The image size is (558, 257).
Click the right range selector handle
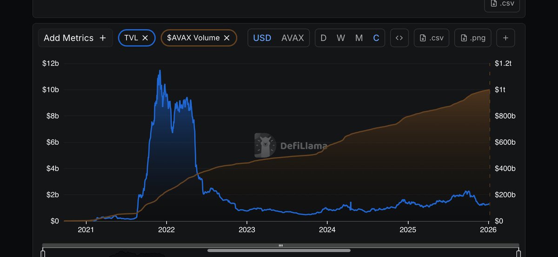pyautogui.click(x=518, y=253)
